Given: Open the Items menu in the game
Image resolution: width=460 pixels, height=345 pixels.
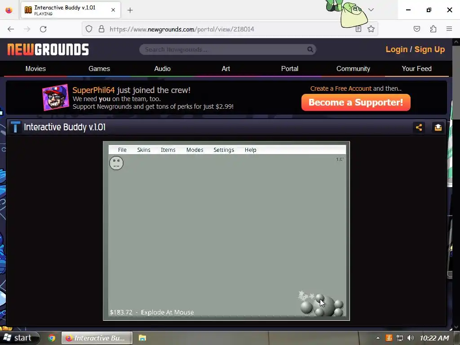Looking at the screenshot, I should pyautogui.click(x=168, y=150).
